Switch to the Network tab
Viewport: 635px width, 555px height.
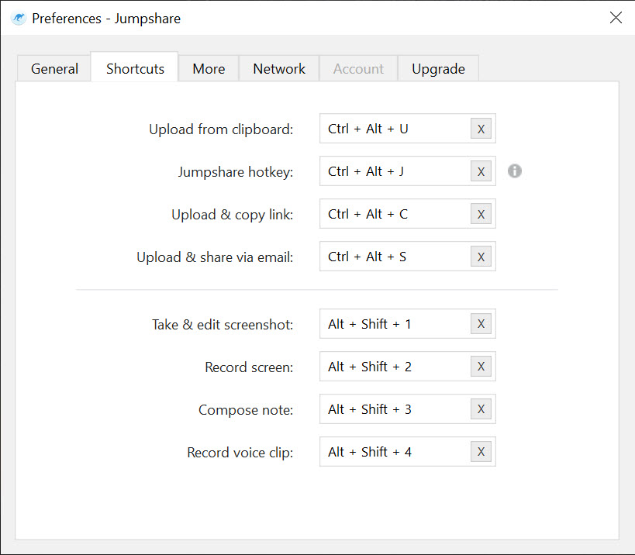click(x=279, y=68)
